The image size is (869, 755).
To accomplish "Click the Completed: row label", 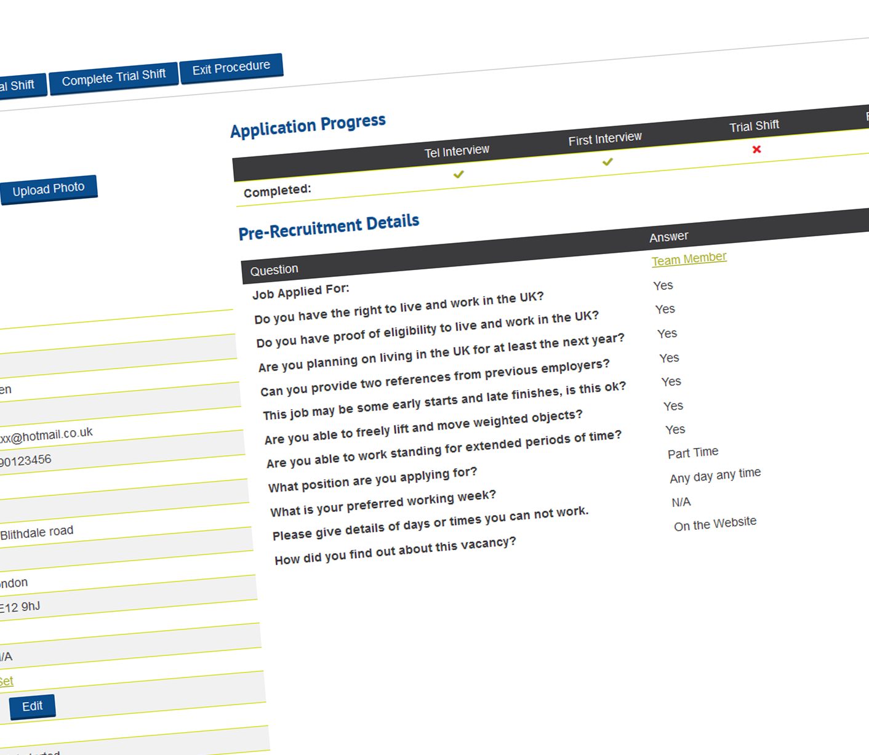I will 277,191.
